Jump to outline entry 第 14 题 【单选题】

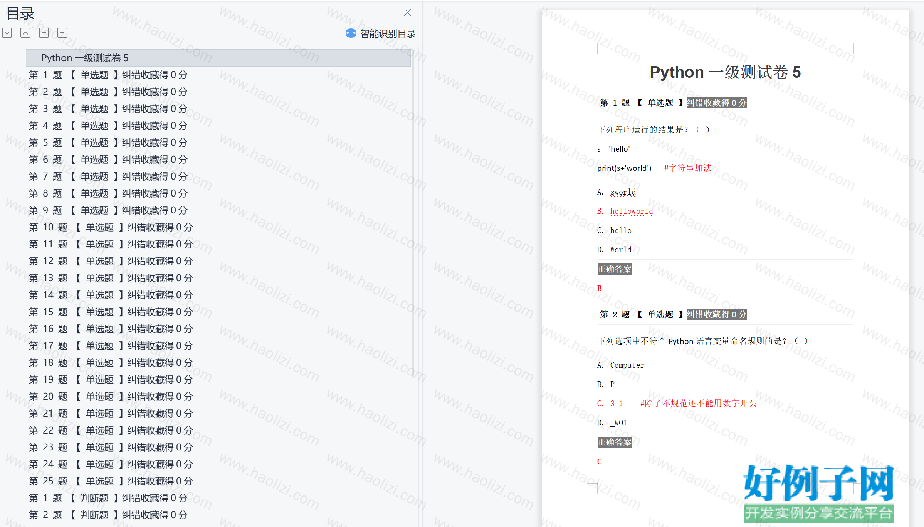tap(111, 295)
